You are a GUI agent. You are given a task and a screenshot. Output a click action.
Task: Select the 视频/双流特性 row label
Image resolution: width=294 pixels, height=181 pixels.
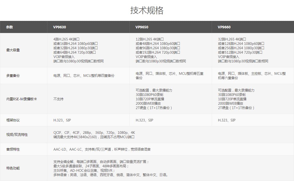[x=17, y=135]
